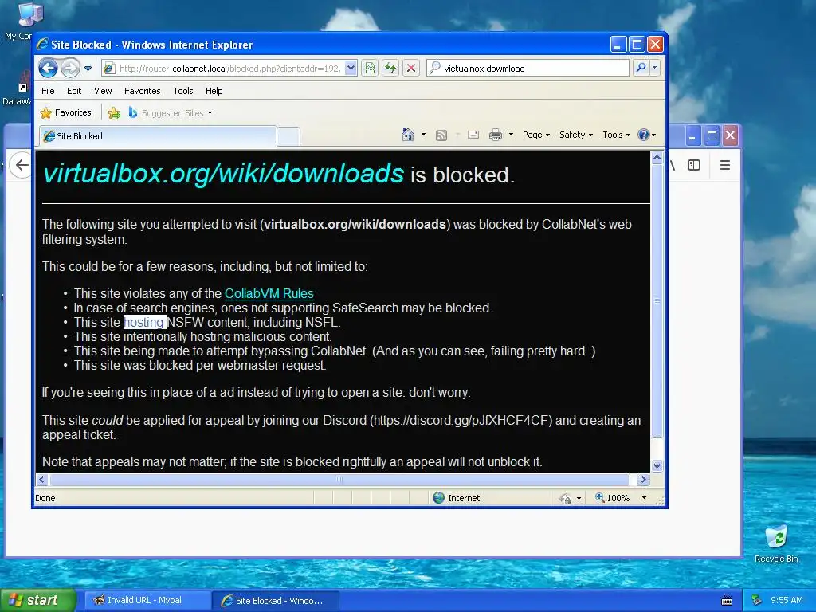Click the RSS Feeds icon
The image size is (816, 612).
(441, 135)
